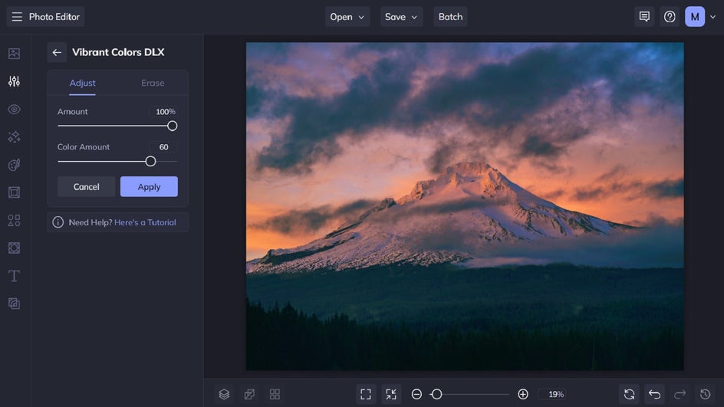724x407 pixels.
Task: Open the Effects sparkle sidebar icon
Action: (14, 137)
